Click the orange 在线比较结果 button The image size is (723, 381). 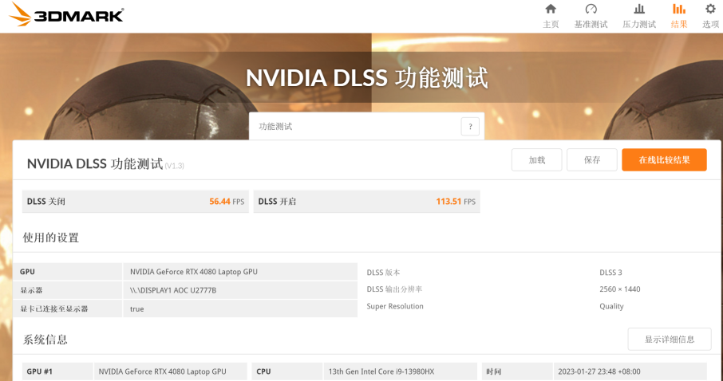664,159
